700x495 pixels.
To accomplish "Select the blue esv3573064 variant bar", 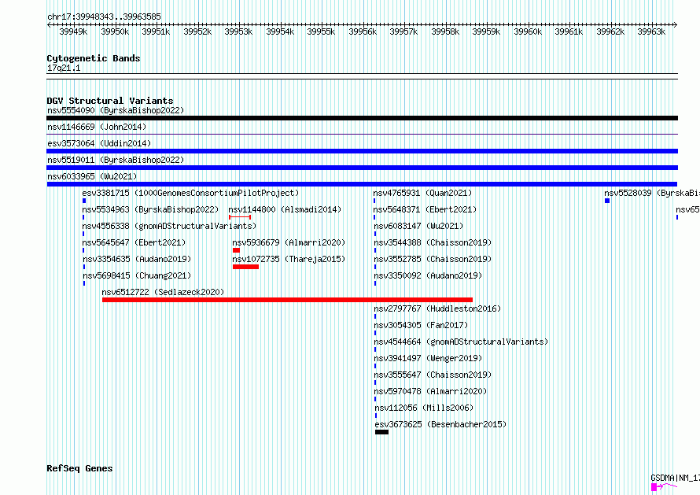I will click(362, 151).
